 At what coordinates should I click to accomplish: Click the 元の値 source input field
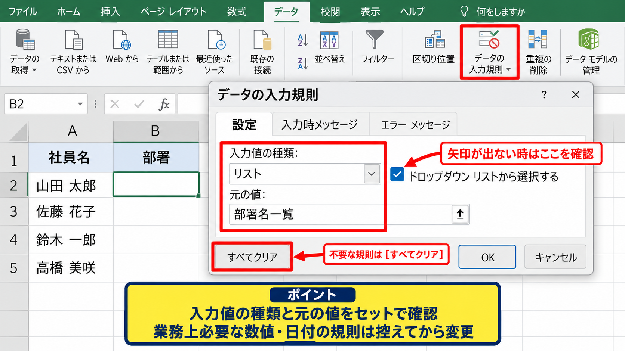340,214
